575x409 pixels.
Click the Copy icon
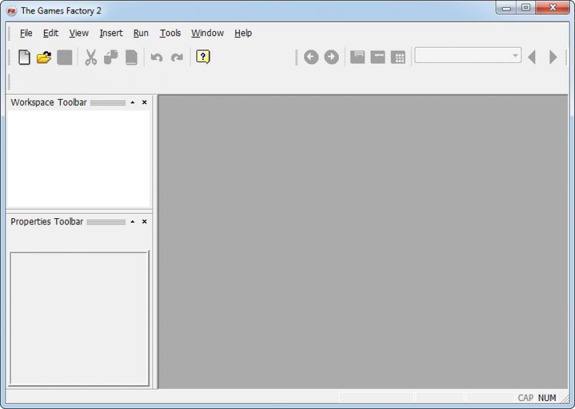(x=111, y=57)
